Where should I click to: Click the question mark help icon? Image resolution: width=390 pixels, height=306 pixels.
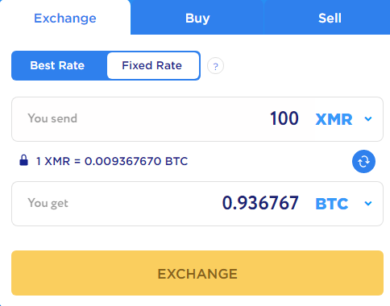(x=215, y=66)
